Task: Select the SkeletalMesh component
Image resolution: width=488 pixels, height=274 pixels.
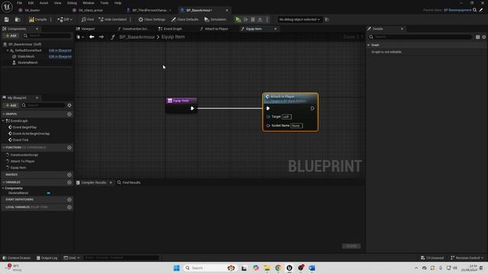Action: 27,62
